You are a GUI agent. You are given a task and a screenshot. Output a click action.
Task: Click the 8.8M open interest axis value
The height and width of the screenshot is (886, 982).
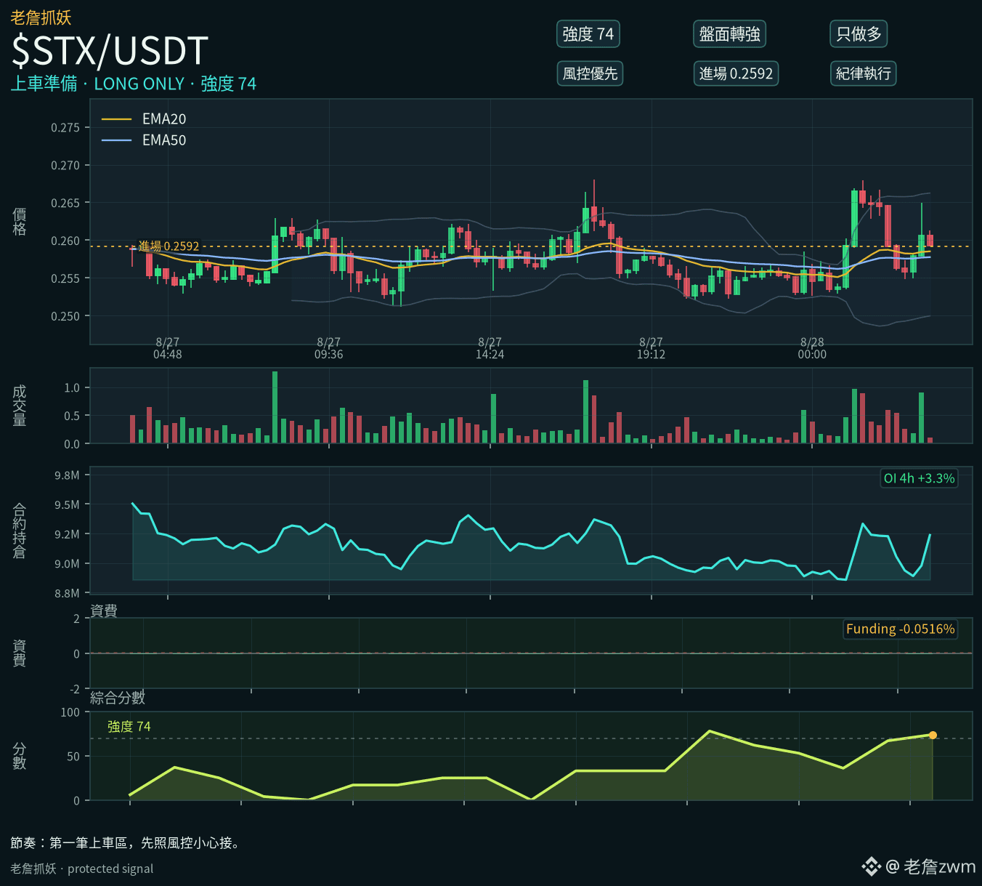tap(67, 593)
